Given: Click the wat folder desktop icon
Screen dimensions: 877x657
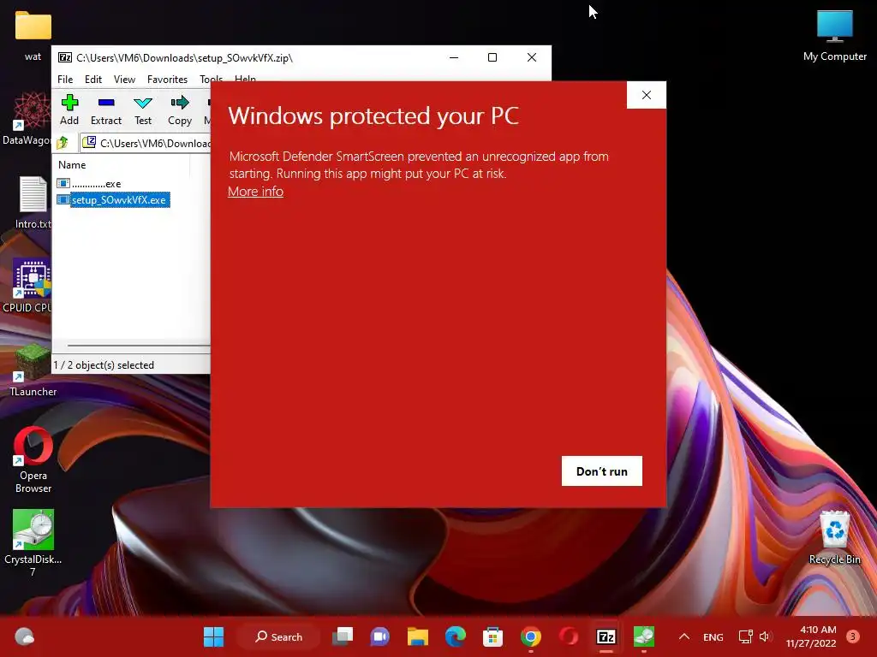Looking at the screenshot, I should tap(33, 36).
